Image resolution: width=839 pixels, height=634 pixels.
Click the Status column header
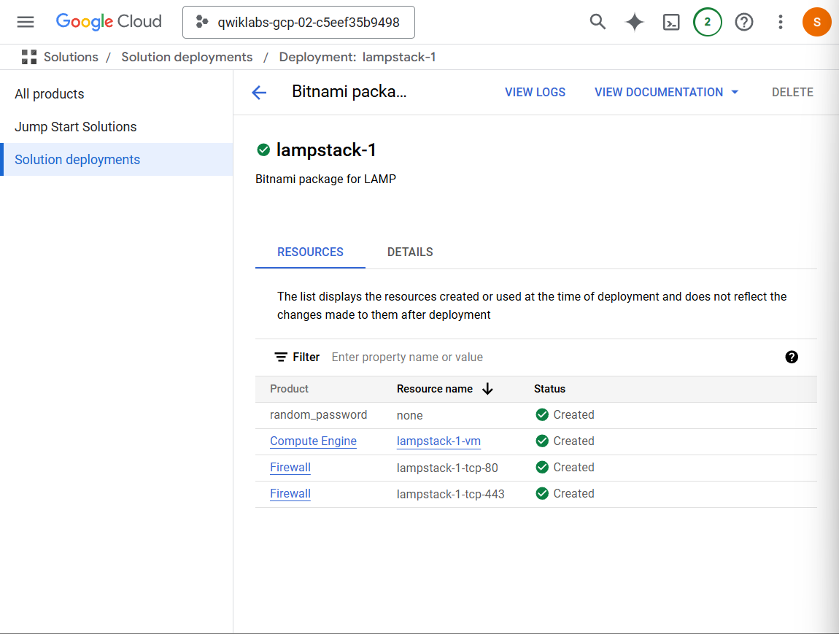coord(549,389)
